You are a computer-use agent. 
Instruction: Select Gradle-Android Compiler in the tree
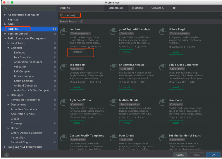tap(27, 133)
